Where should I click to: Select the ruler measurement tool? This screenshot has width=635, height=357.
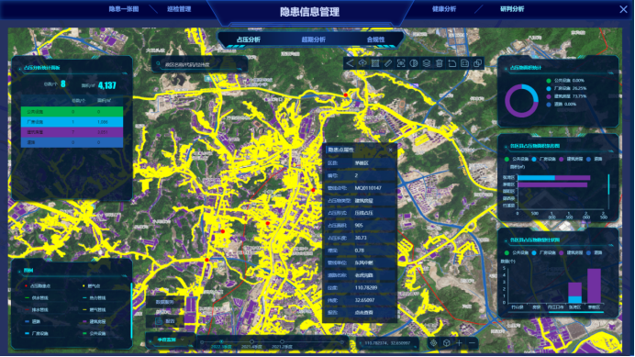pos(388,63)
